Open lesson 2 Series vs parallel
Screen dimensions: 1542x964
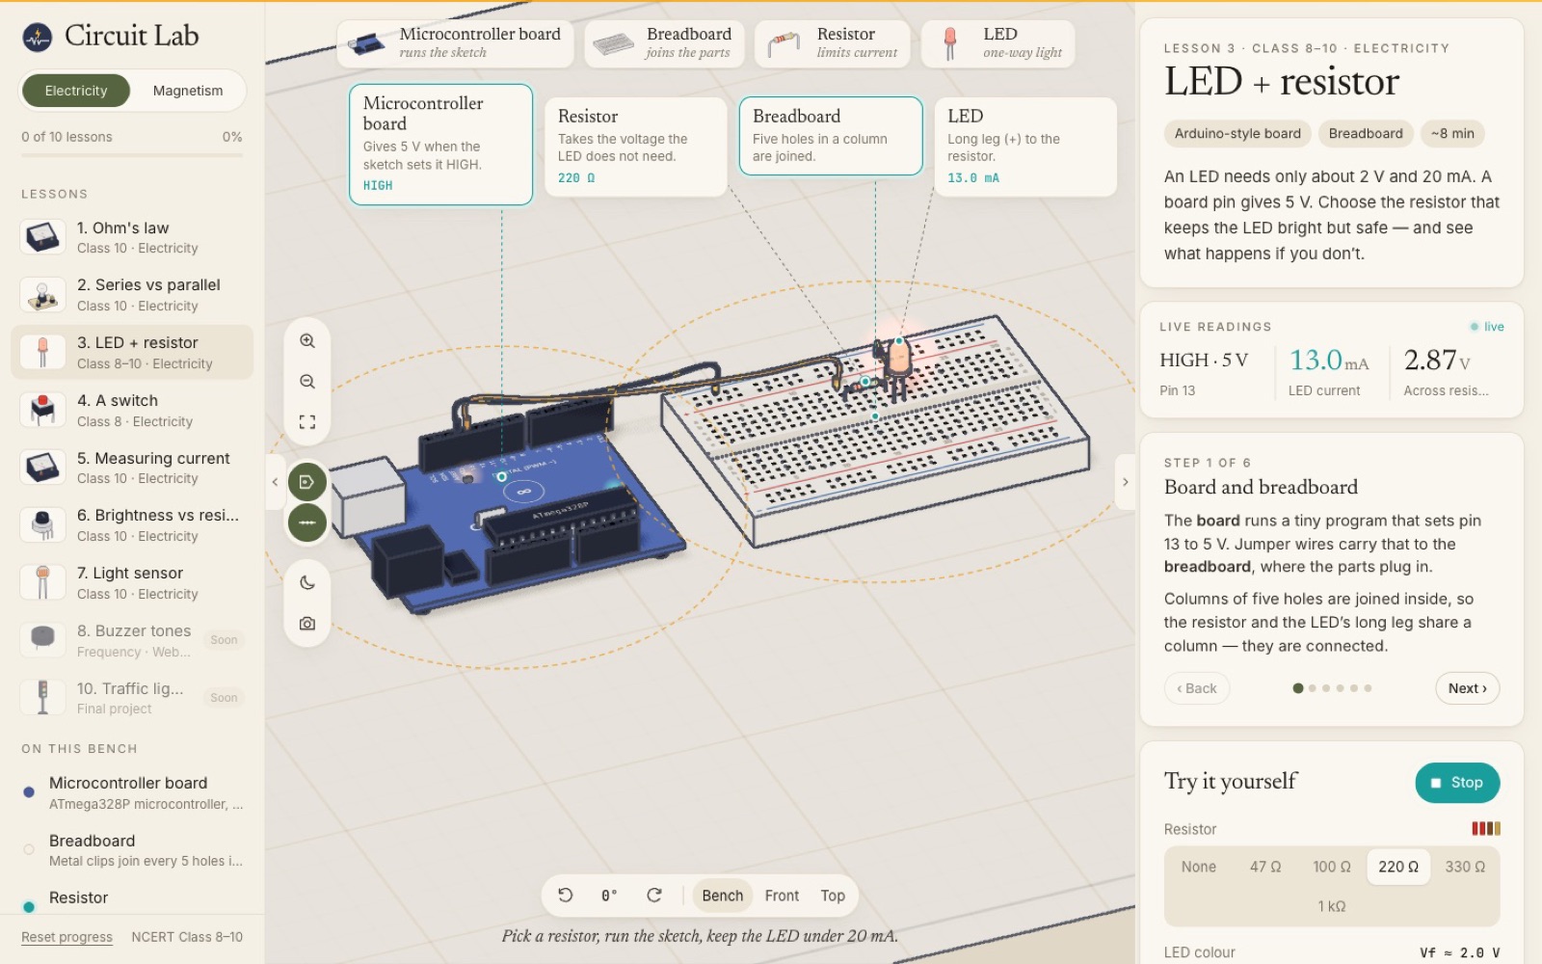(x=132, y=295)
